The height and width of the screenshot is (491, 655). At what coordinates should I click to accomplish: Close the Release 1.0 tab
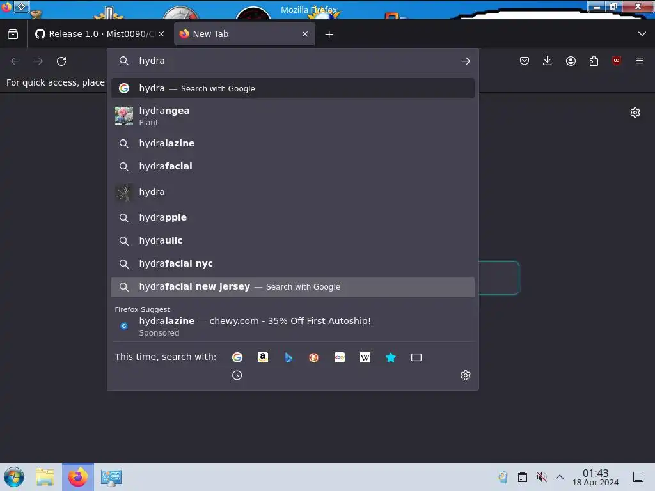pos(161,35)
